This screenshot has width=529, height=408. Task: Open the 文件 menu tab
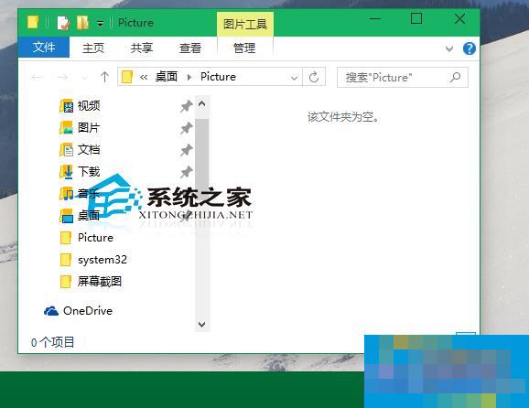[44, 48]
